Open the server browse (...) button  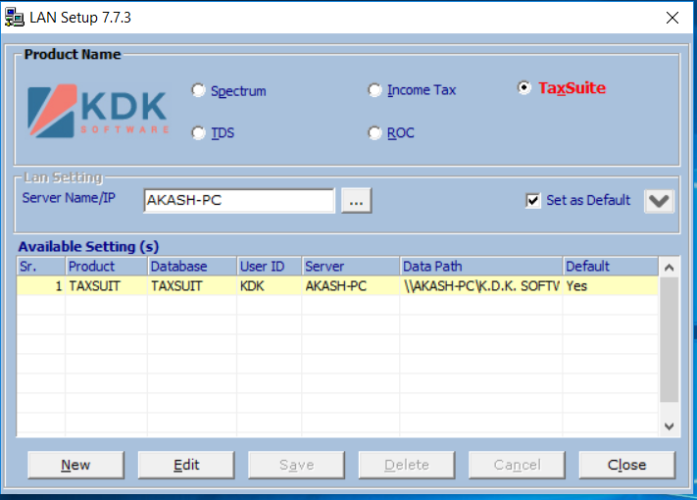pos(356,200)
